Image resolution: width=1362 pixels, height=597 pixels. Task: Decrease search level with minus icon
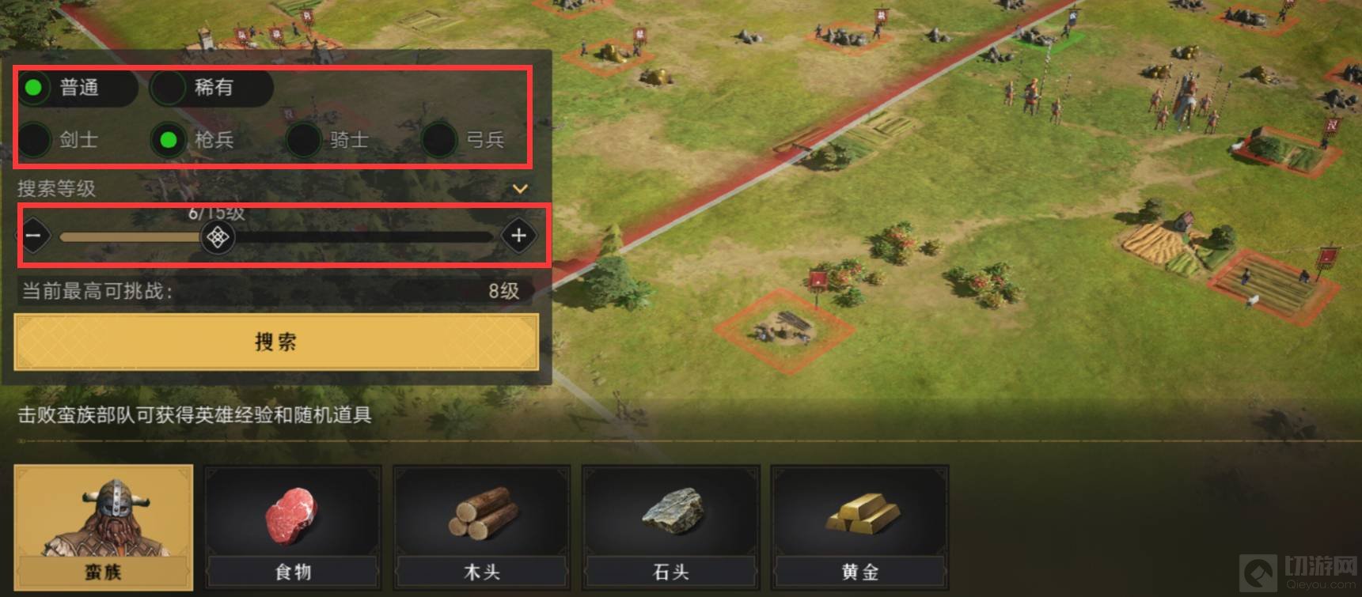34,236
